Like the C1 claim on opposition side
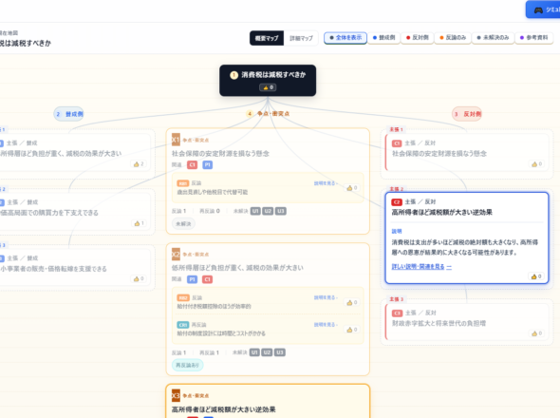This screenshot has height=418, width=560. point(537,164)
